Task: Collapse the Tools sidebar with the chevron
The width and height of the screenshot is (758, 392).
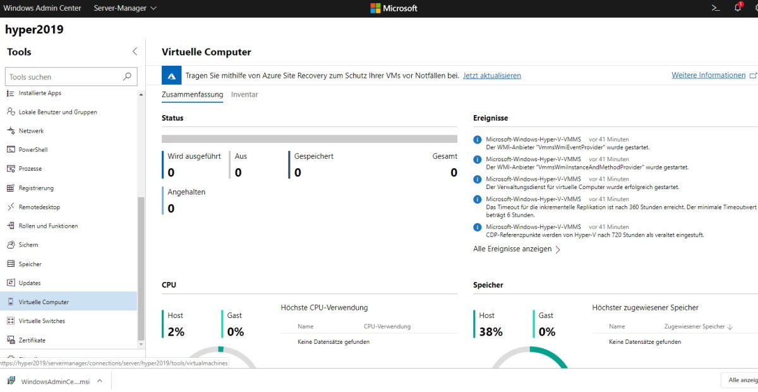Action: pos(135,51)
